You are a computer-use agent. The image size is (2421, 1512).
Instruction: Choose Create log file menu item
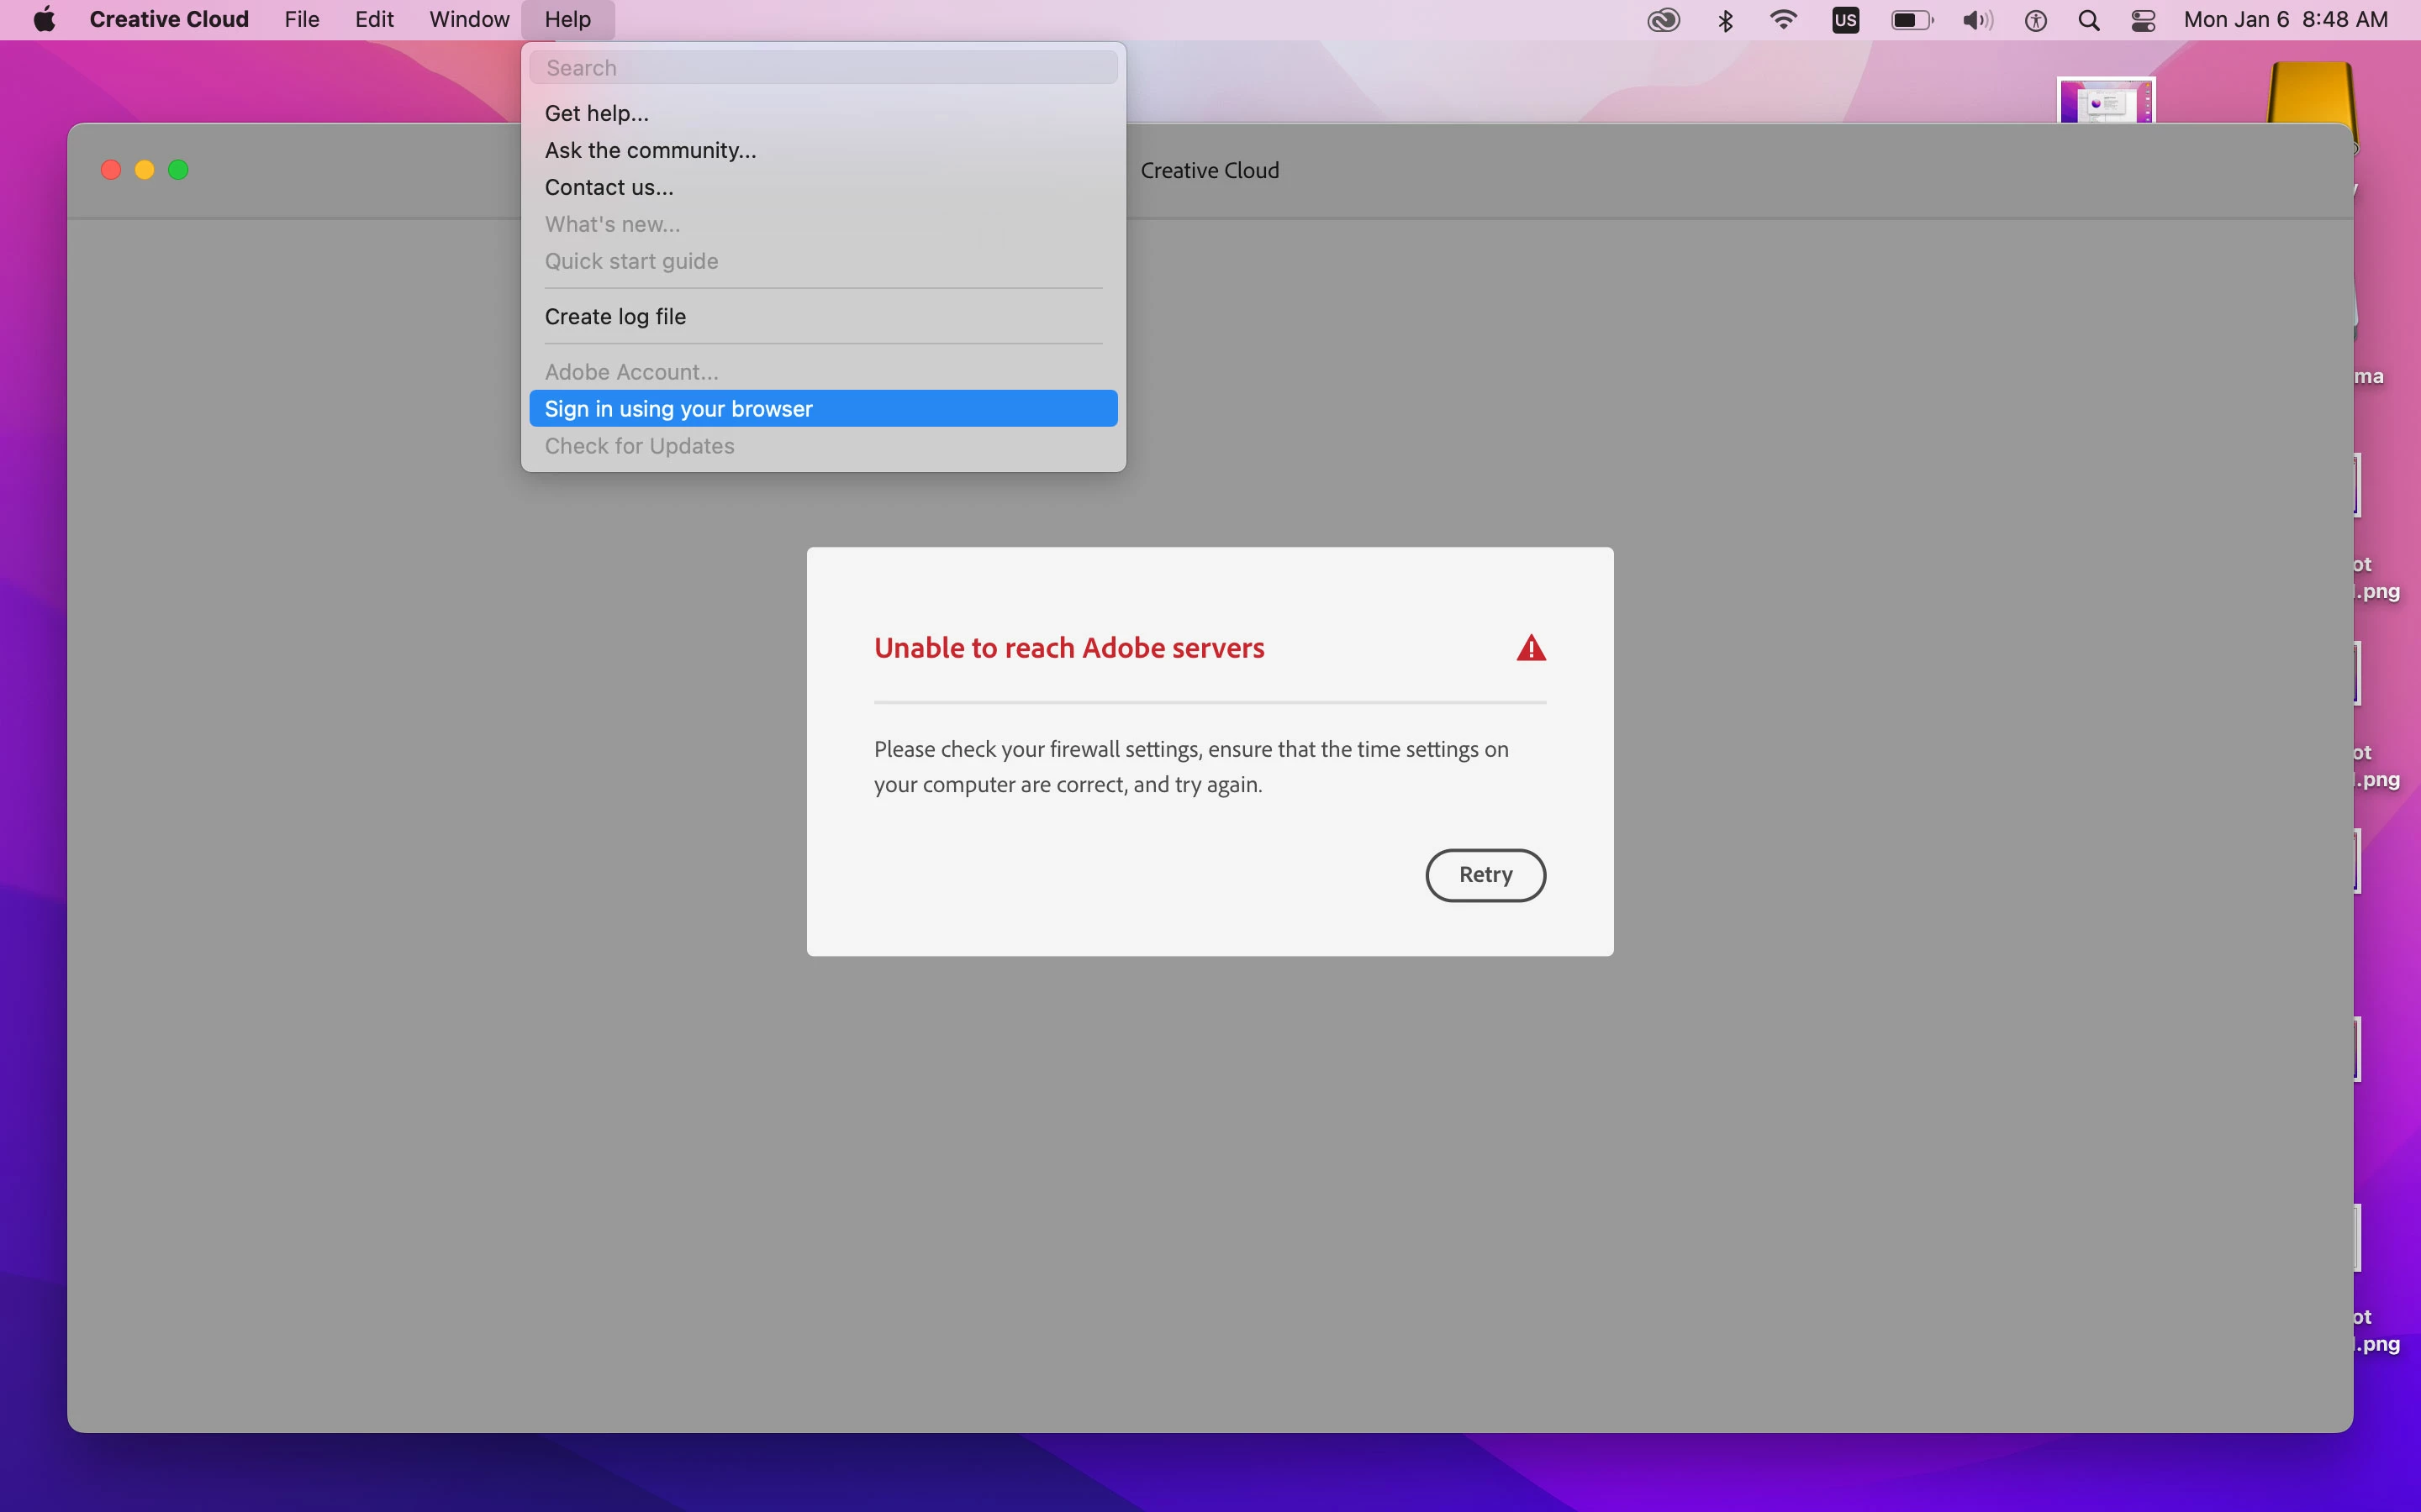[615, 316]
